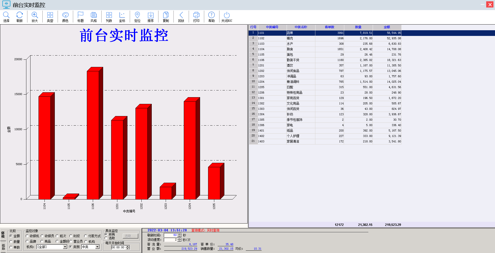495x253 pixels.
Task: Click the 客单数 column header
Action: [329, 27]
